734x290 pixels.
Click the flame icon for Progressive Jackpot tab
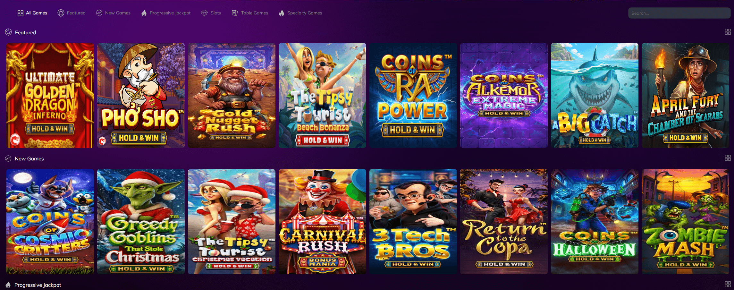pos(144,13)
